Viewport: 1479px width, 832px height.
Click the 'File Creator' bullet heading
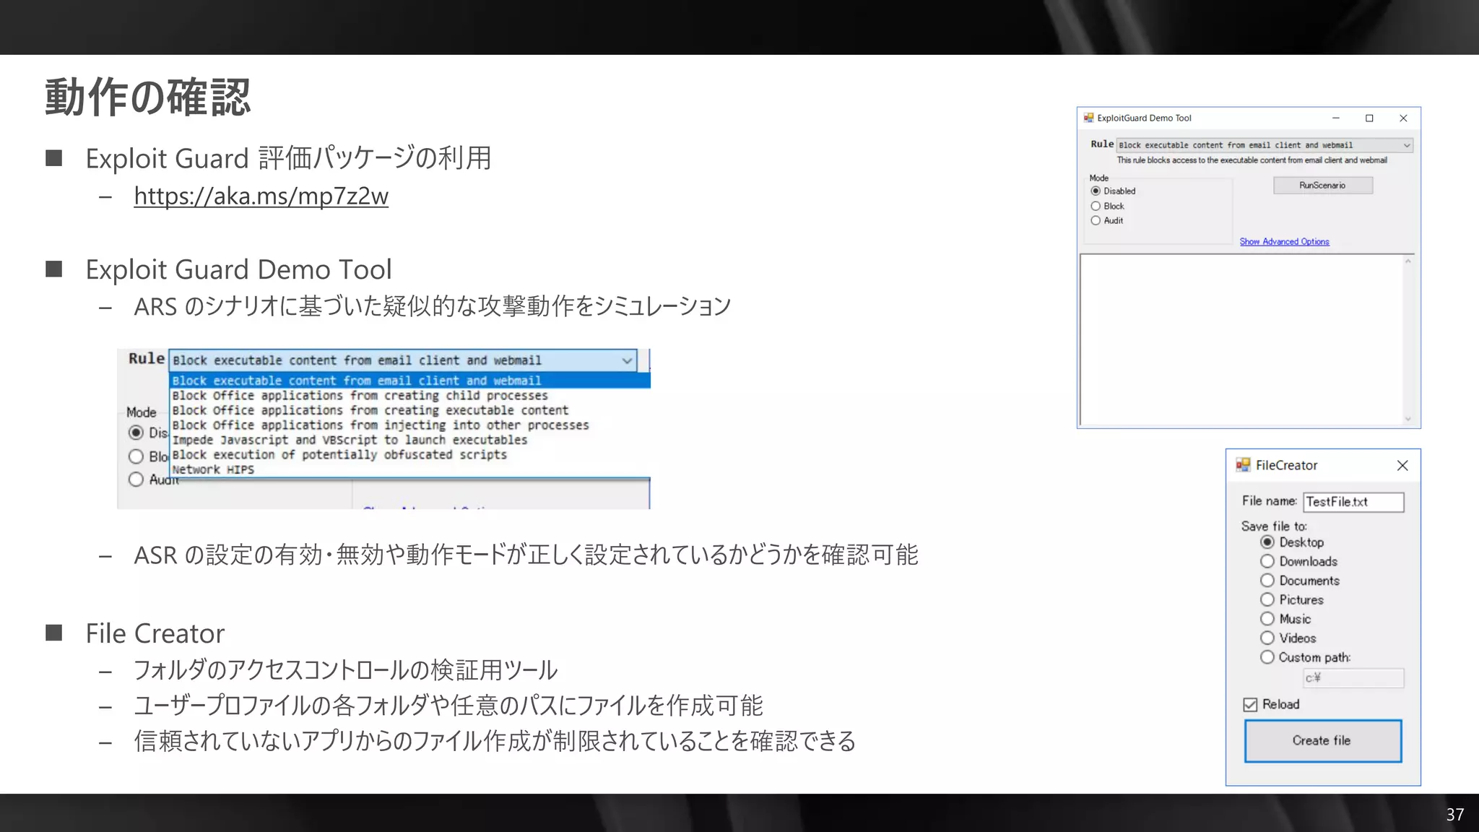[155, 633]
